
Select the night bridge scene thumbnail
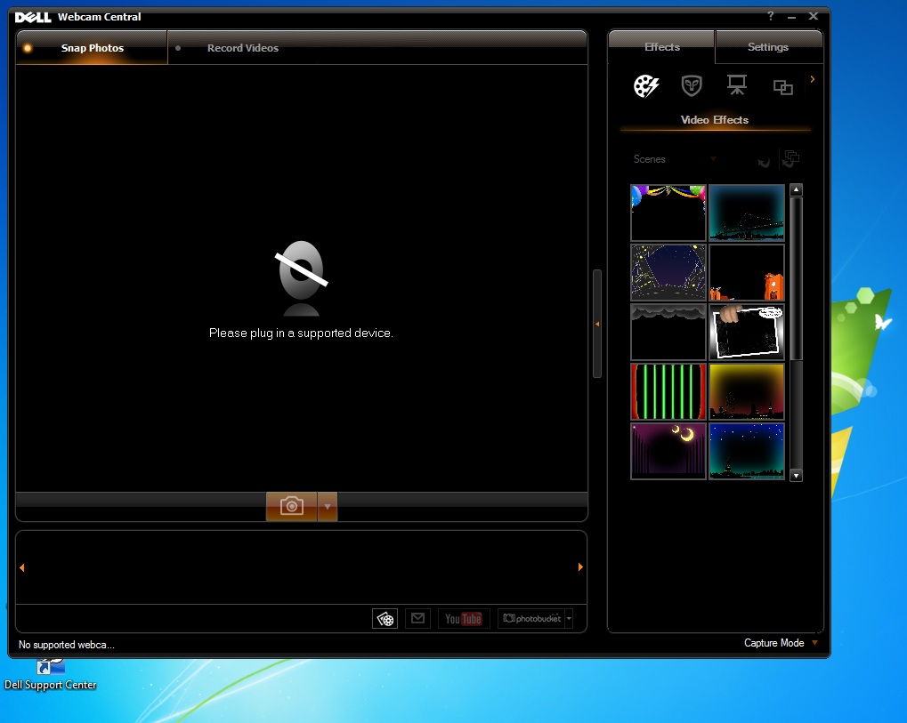click(x=747, y=213)
